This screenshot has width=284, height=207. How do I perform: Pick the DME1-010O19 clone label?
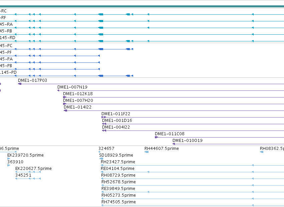(x=188, y=141)
